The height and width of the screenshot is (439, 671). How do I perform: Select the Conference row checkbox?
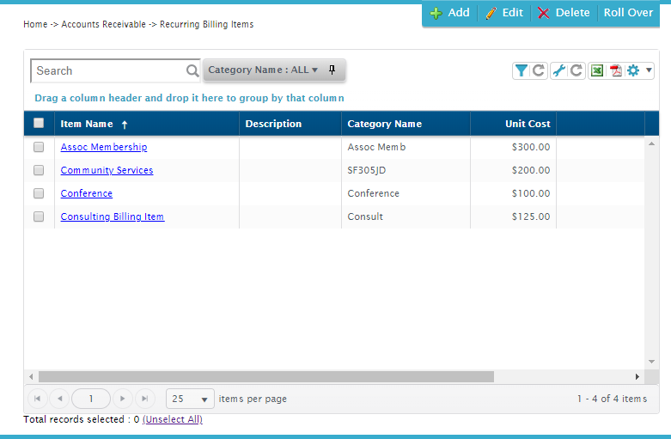point(39,193)
